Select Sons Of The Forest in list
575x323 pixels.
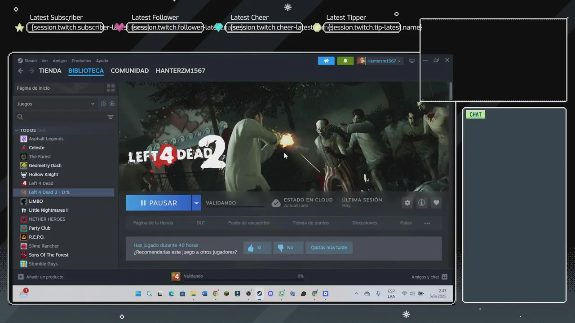pos(63,255)
